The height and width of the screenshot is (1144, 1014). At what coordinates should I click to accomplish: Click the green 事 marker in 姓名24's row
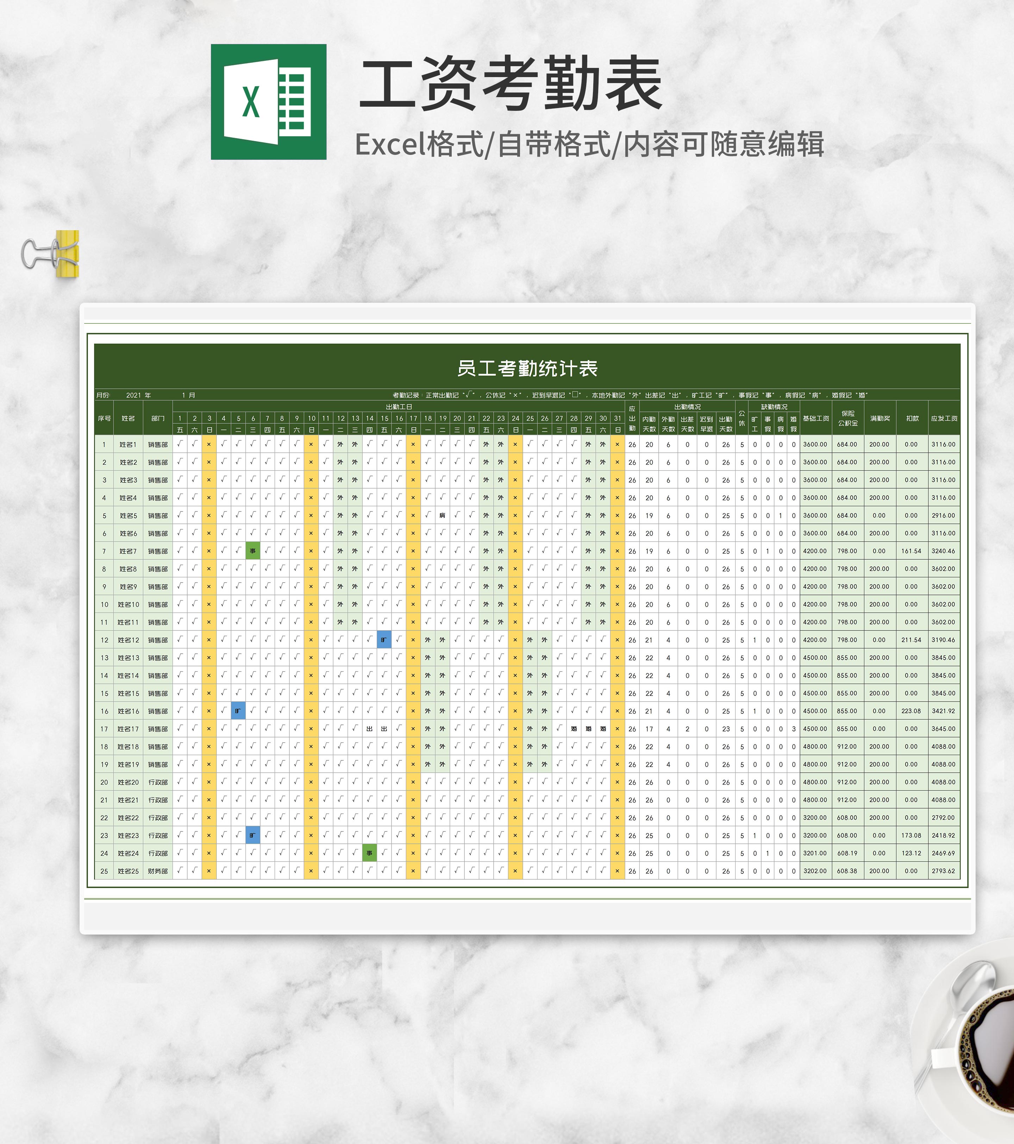coord(370,854)
